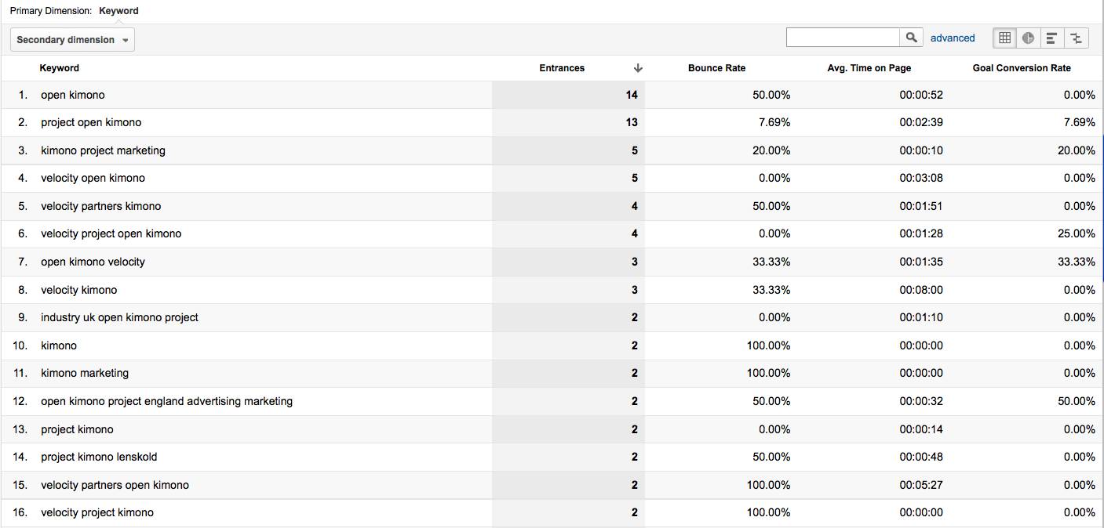Sort by Entrances column header

click(x=562, y=68)
